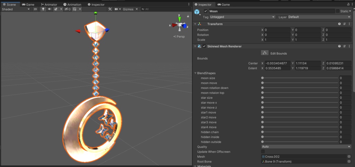This screenshot has width=355, height=167.
Task: Expand the Materials foldout
Action: click(x=195, y=166)
